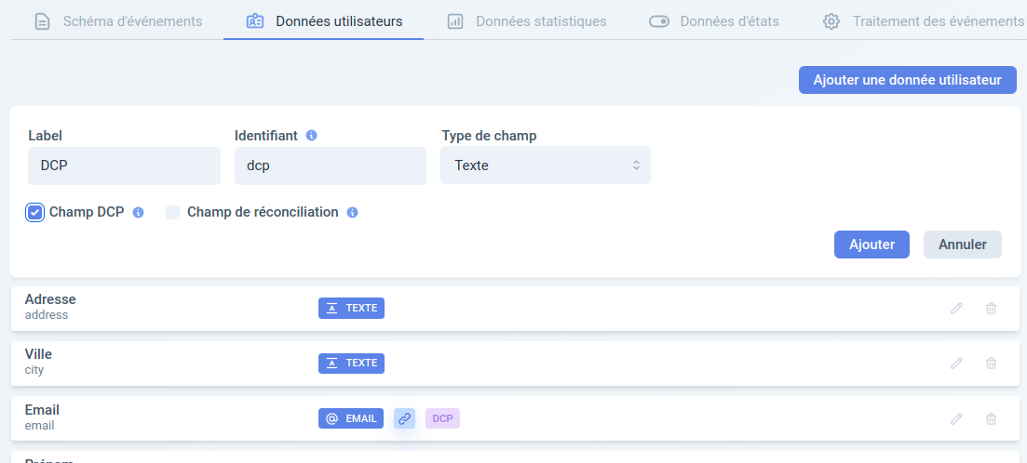
Task: Switch to the Schéma d'événements tab
Action: (118, 21)
